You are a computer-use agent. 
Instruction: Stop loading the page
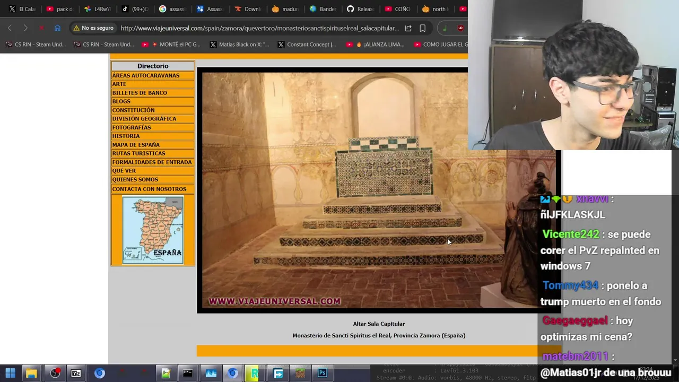point(41,28)
